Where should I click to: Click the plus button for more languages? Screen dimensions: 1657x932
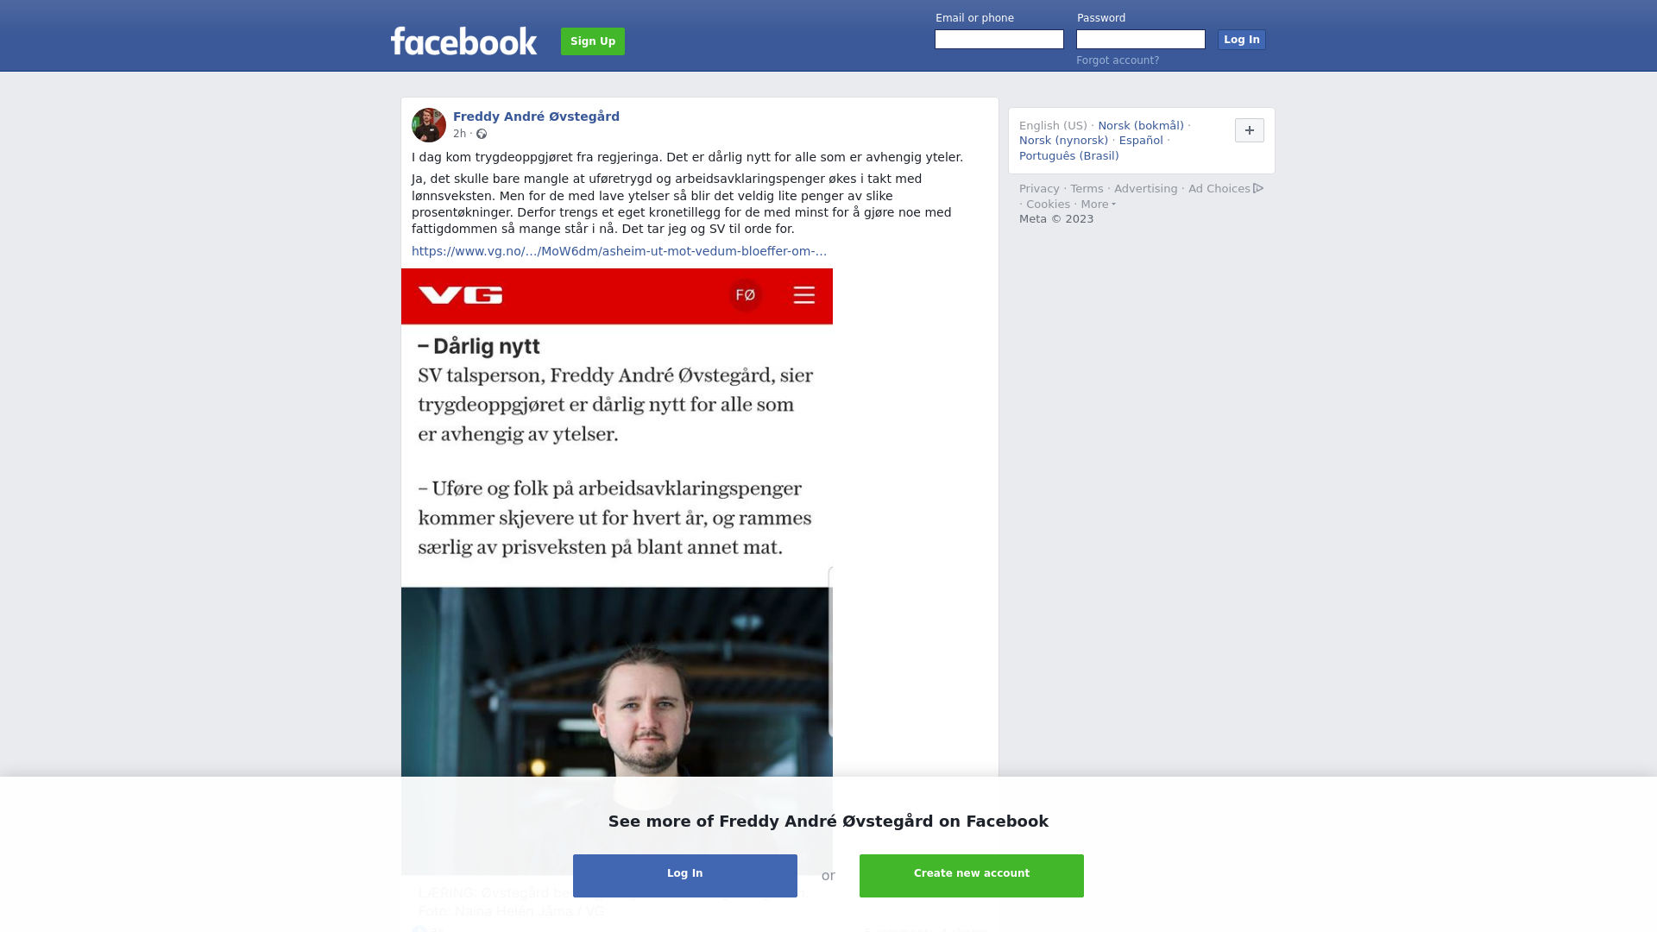pos(1249,130)
